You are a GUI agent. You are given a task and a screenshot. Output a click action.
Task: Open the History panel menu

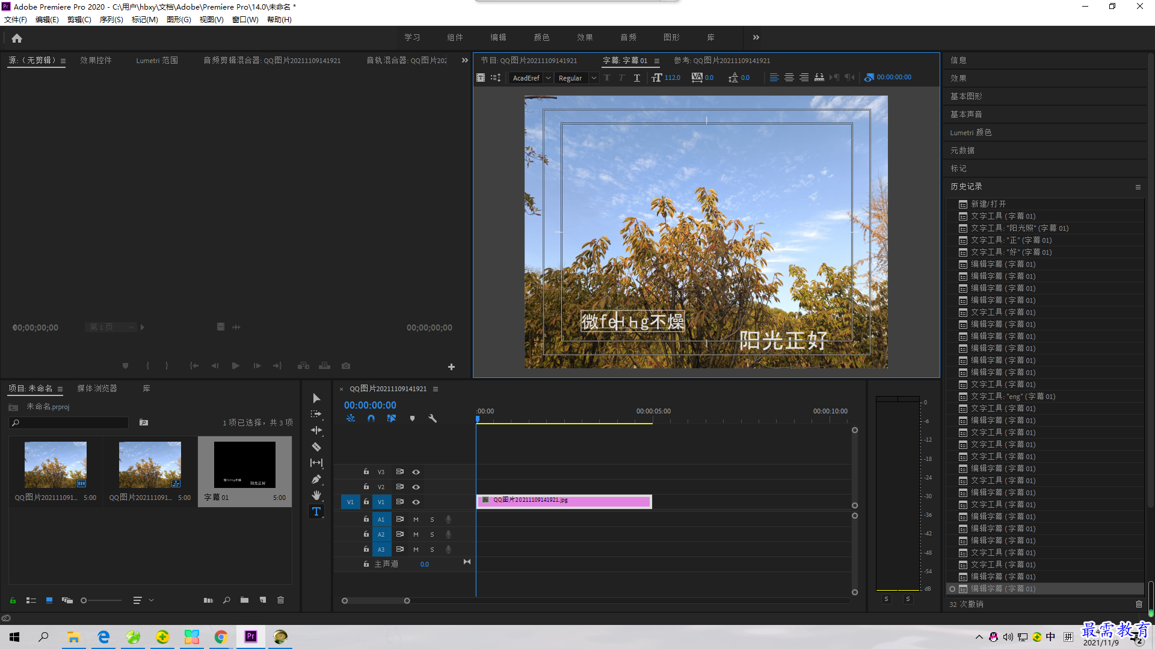1138,187
